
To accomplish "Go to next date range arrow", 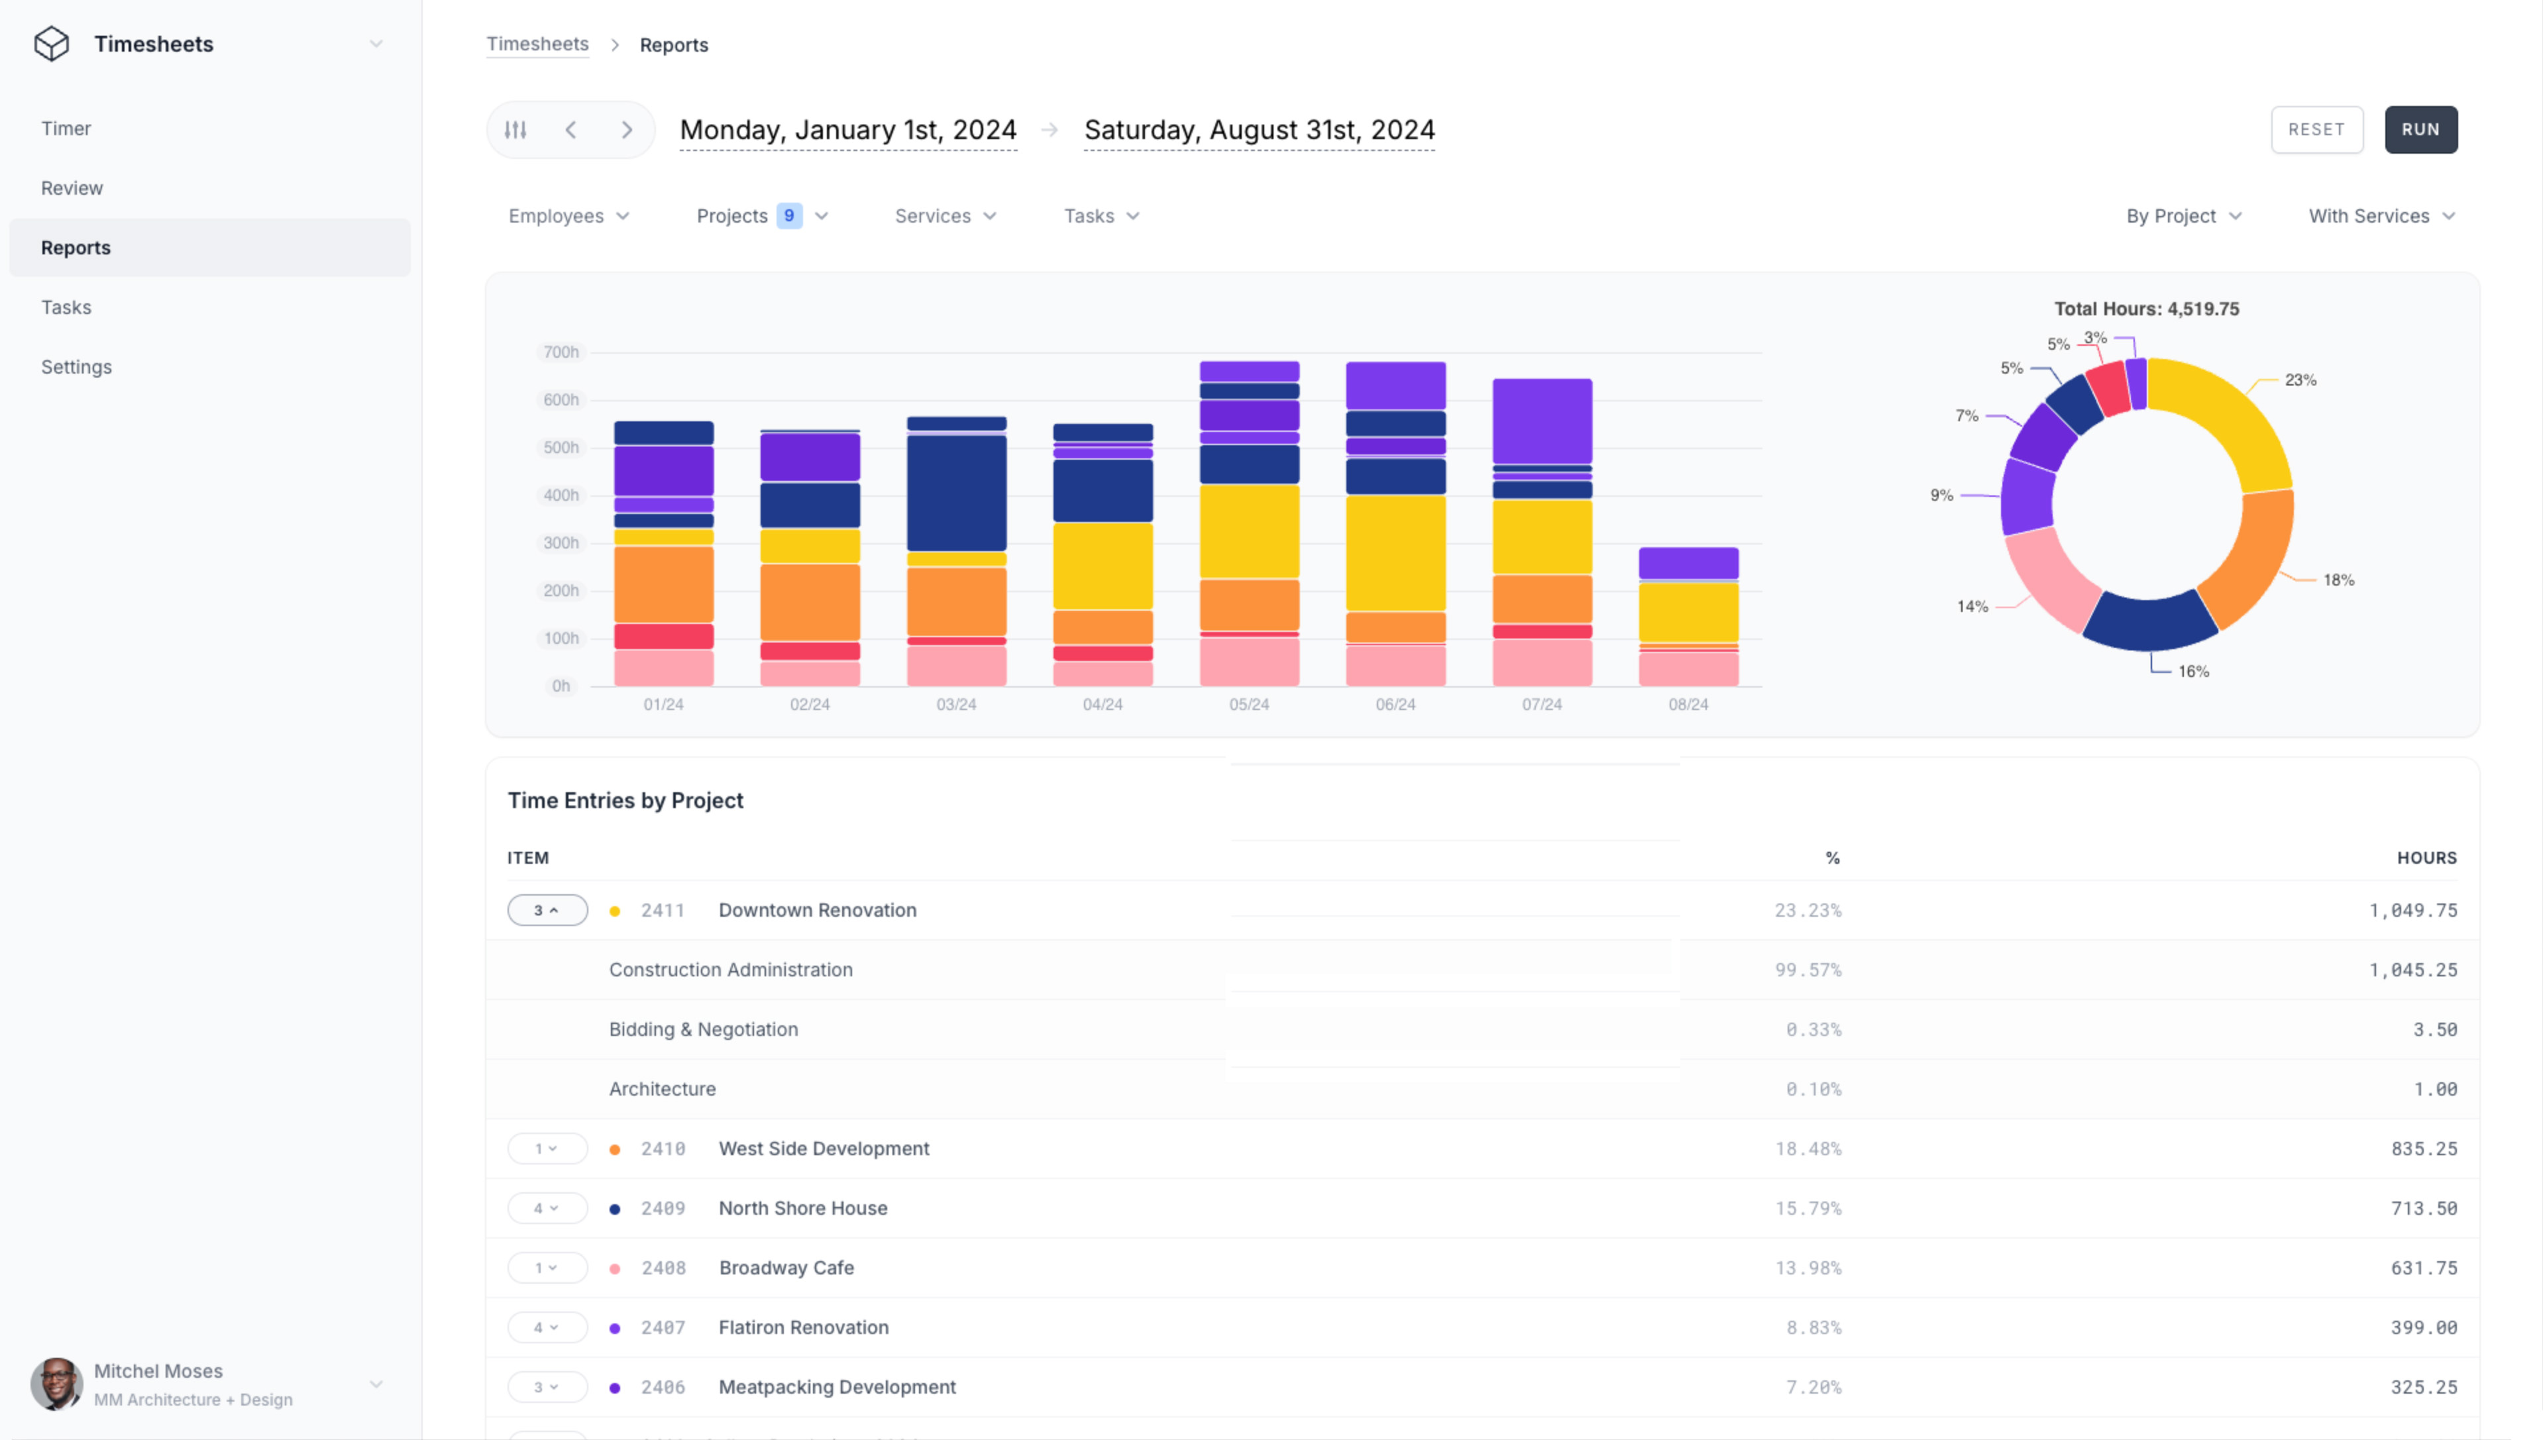I will tap(626, 130).
